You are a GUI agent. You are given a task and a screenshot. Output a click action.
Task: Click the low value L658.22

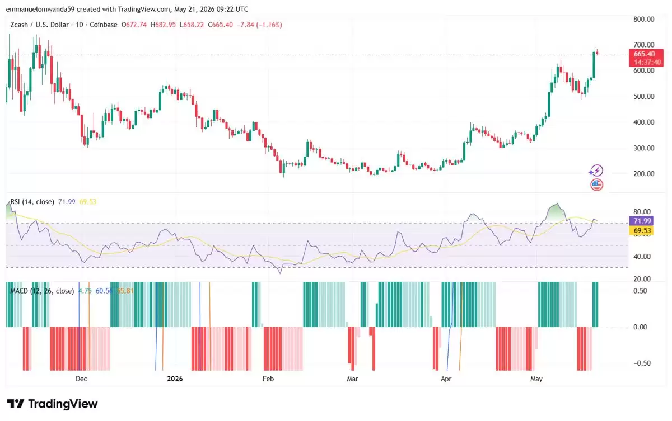[193, 25]
